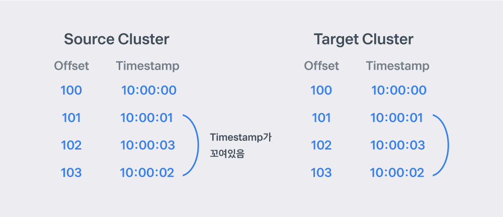Click offset 103 in Source Cluster

(71, 173)
